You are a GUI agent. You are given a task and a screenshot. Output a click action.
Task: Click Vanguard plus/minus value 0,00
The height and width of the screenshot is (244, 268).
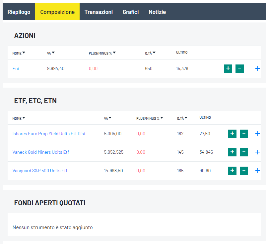pos(141,171)
